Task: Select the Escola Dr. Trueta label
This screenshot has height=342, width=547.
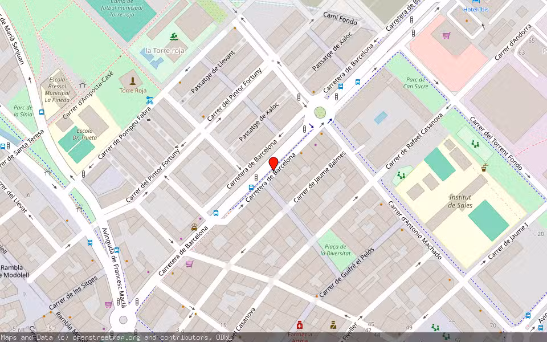Action: point(84,134)
